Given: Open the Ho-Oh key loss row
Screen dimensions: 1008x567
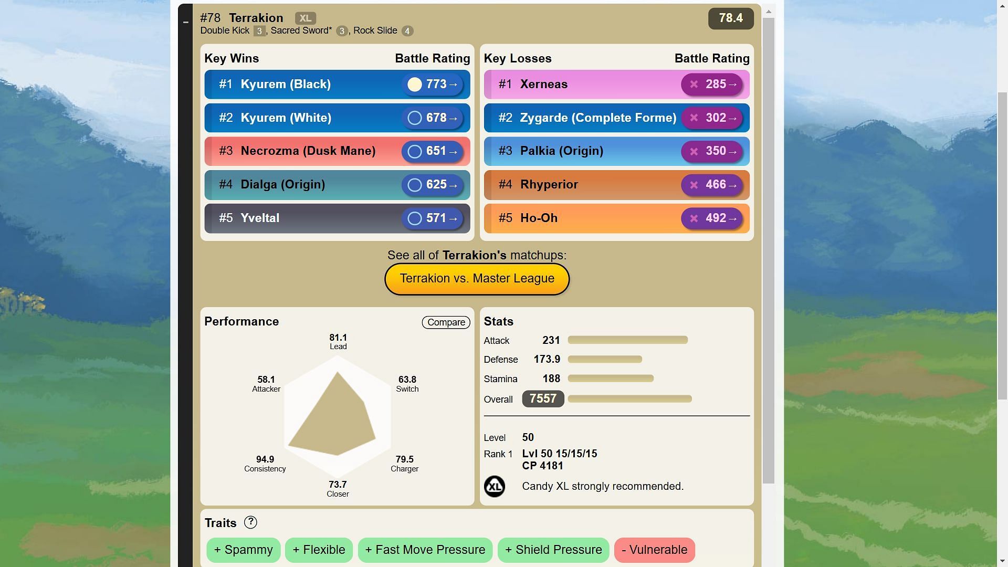Looking at the screenshot, I should click(x=616, y=218).
